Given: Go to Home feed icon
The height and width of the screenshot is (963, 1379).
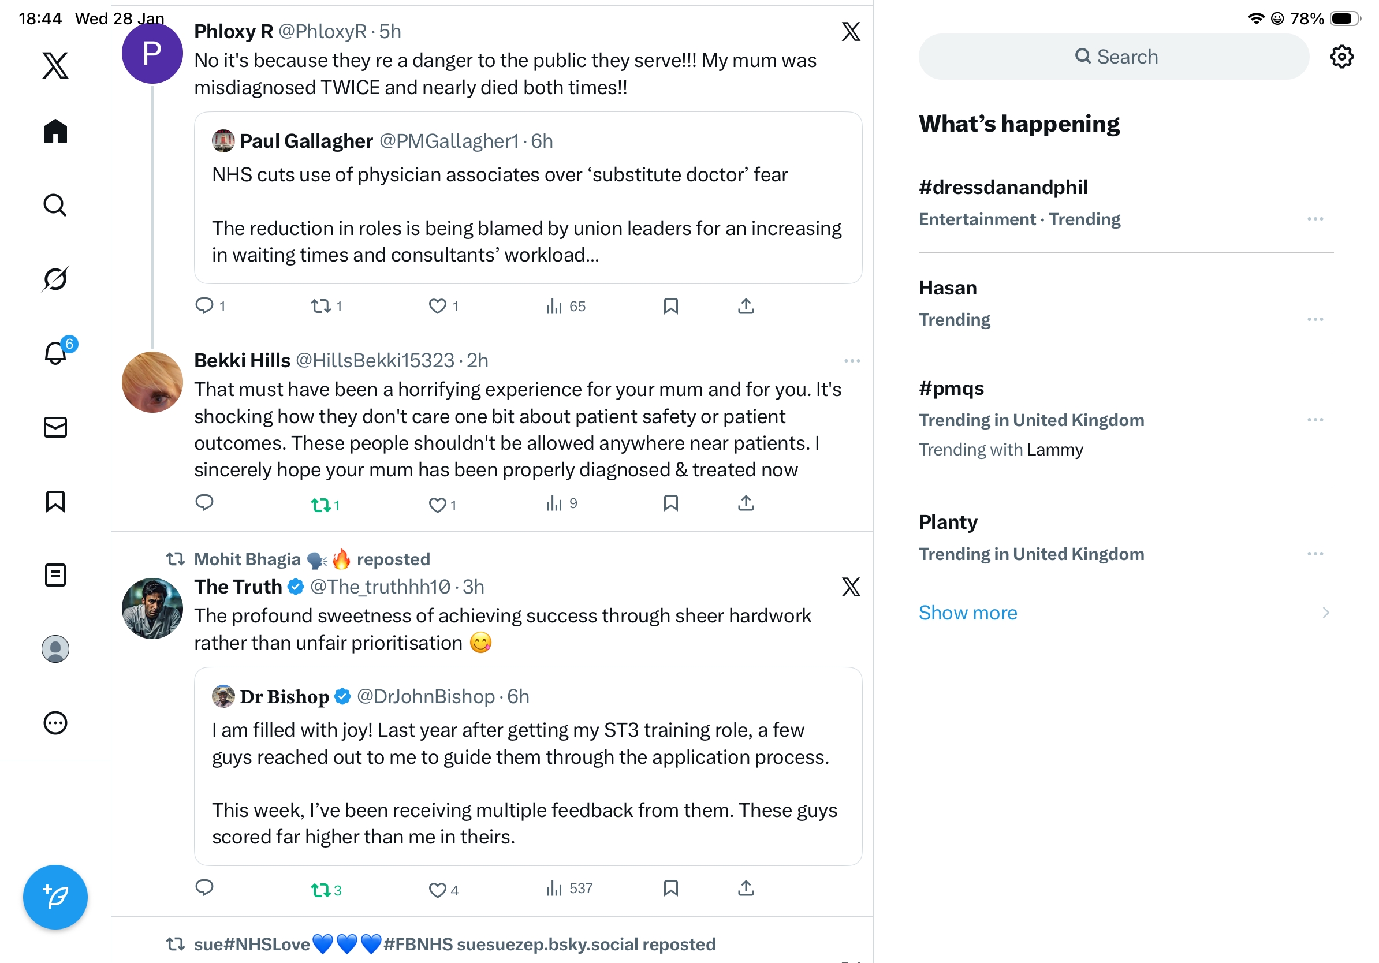Looking at the screenshot, I should point(55,131).
